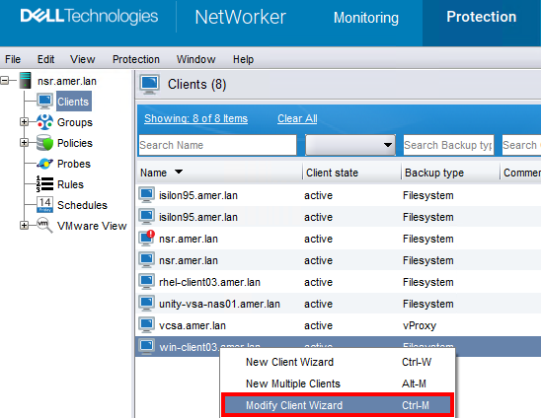
Task: Open the Groups icon in sidebar
Action: pyautogui.click(x=44, y=122)
